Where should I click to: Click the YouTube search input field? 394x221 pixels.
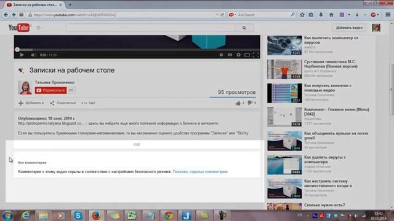click(x=150, y=28)
